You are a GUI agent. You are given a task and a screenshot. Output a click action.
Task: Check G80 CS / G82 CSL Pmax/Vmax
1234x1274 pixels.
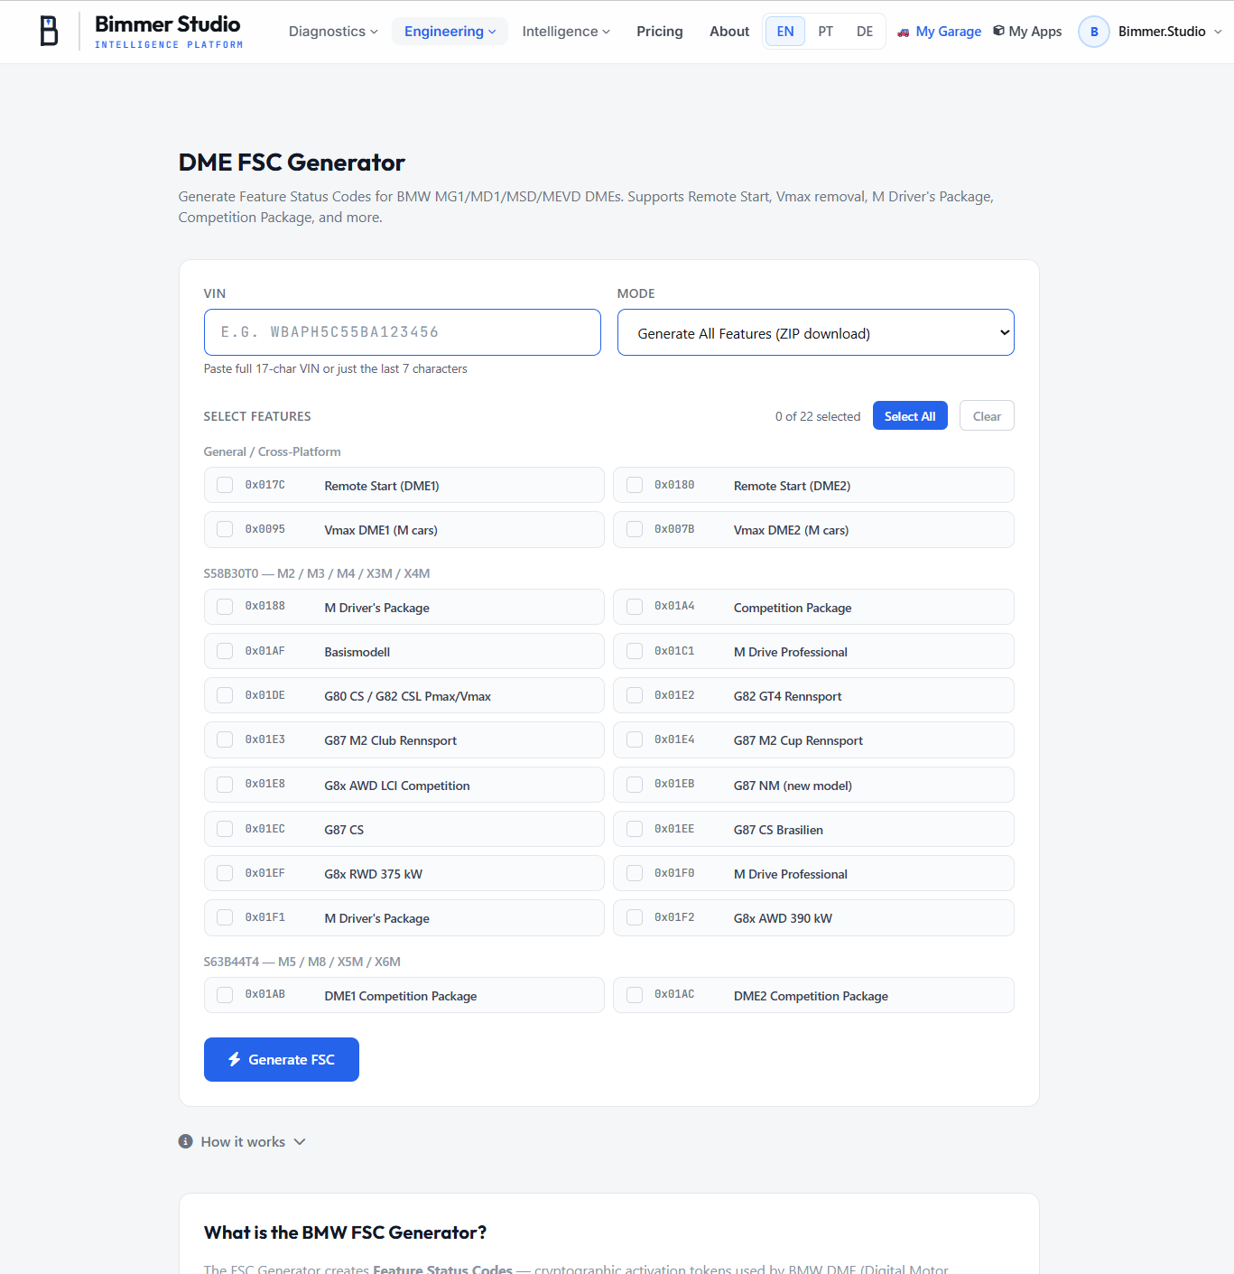coord(225,695)
